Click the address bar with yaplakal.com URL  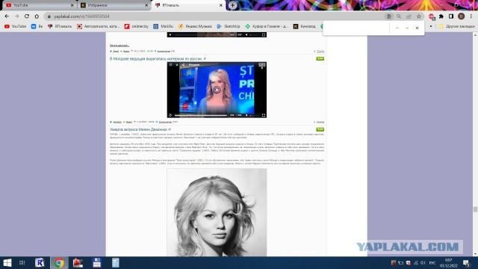(214, 16)
